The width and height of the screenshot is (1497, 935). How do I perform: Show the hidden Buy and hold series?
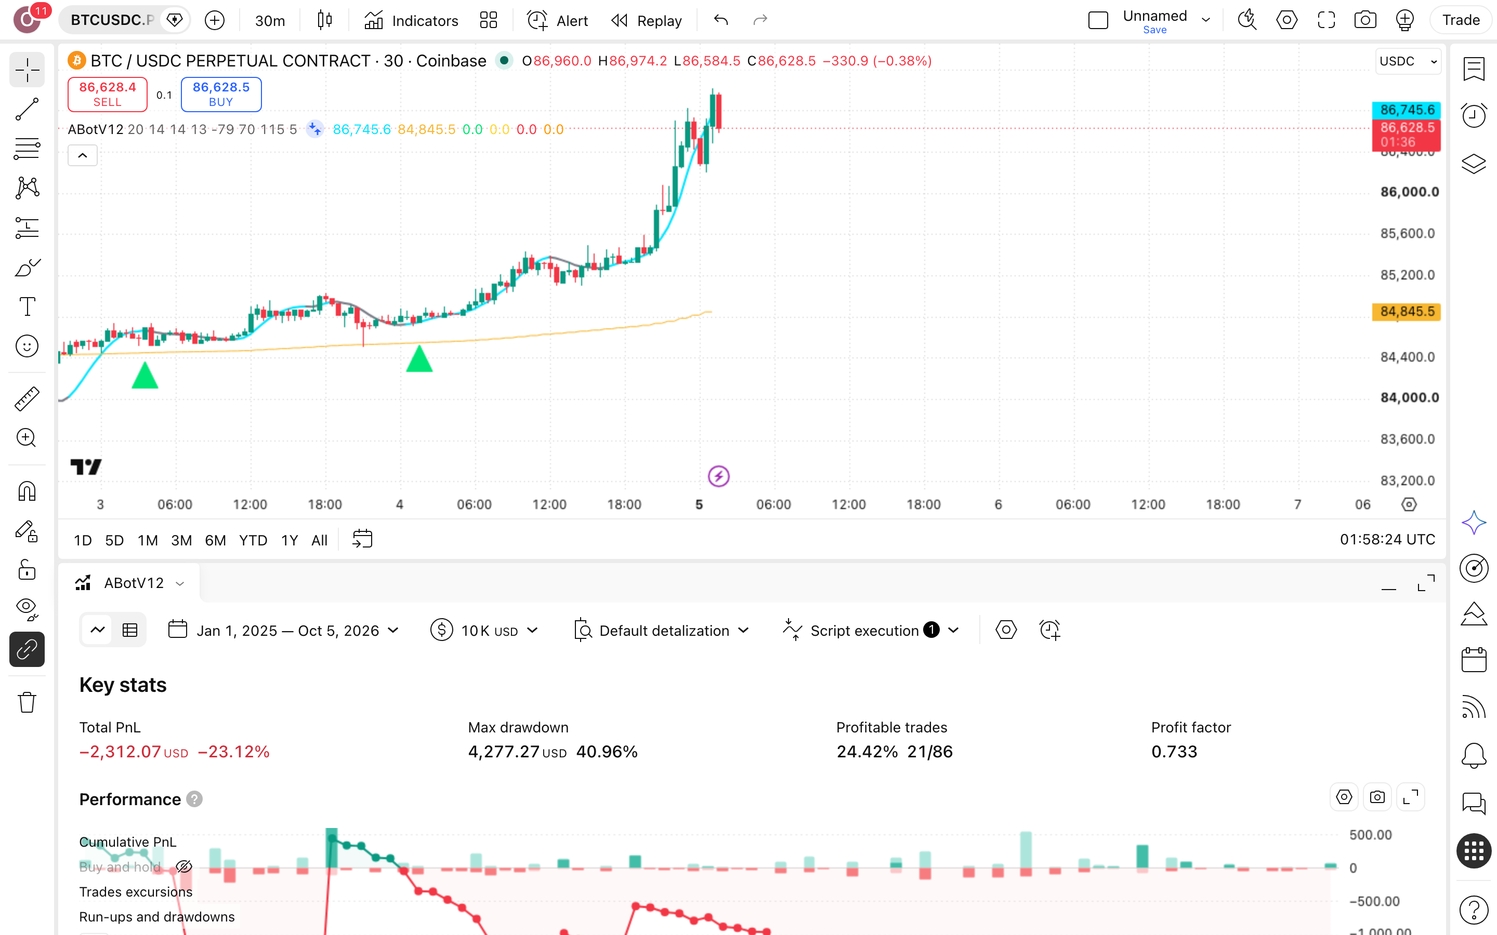(183, 867)
